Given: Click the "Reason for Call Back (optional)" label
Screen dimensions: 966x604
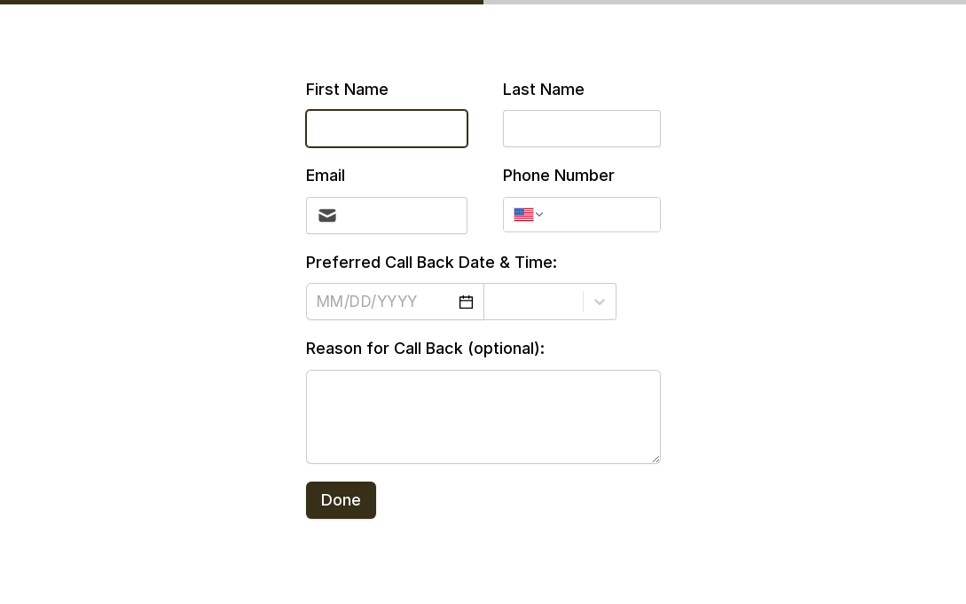Looking at the screenshot, I should [425, 349].
